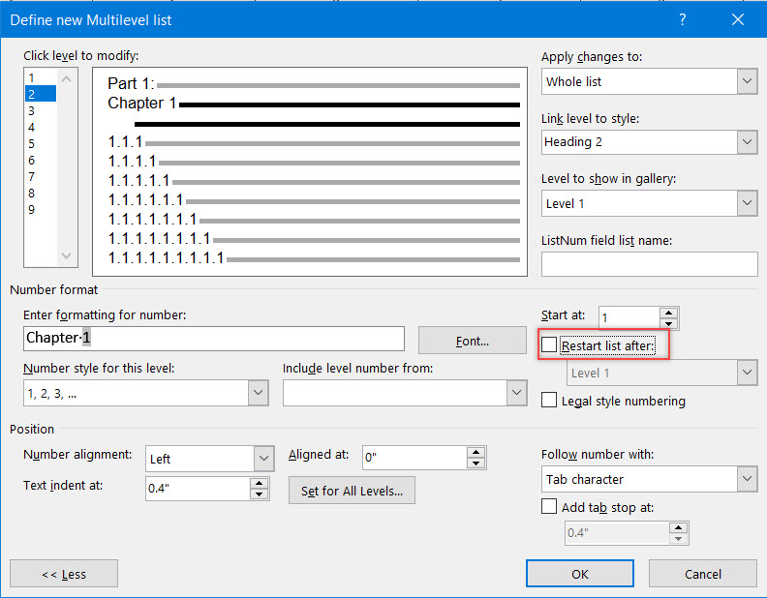
Task: Decrease the Add tab stop at value
Action: pos(678,539)
